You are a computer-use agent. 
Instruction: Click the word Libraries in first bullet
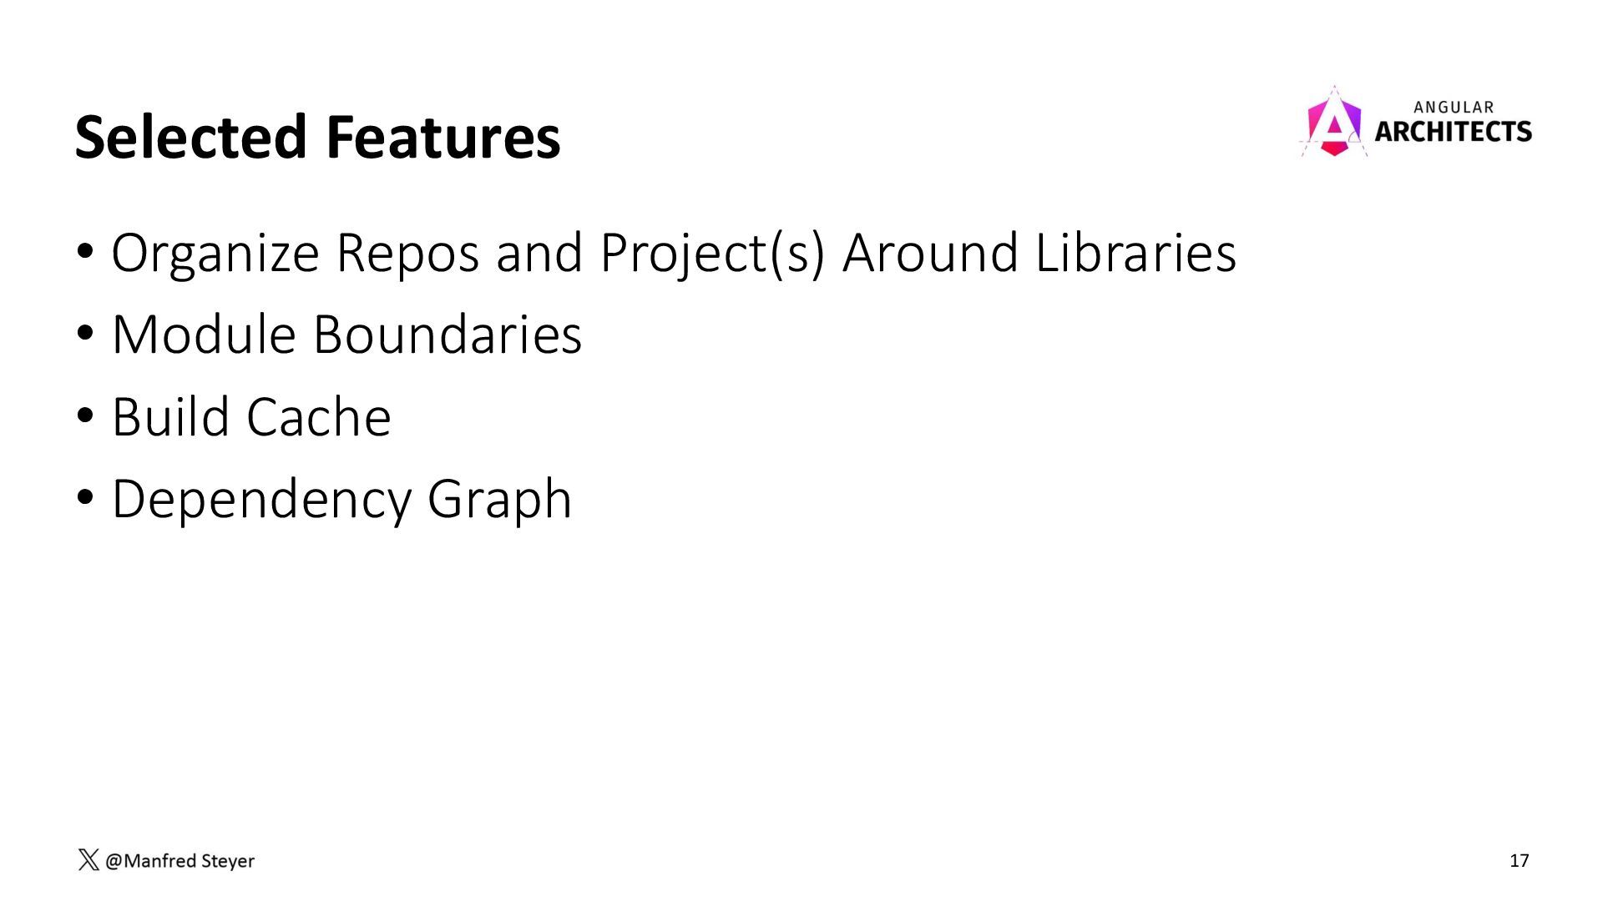[1135, 253]
